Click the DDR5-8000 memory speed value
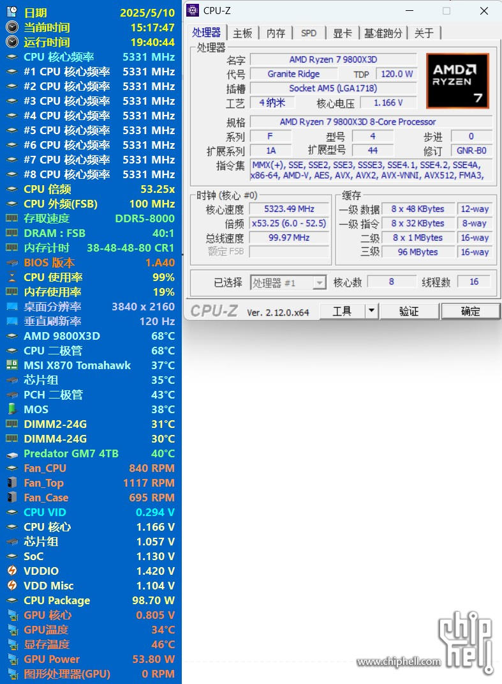Screen dimensions: 502x684 (145, 218)
